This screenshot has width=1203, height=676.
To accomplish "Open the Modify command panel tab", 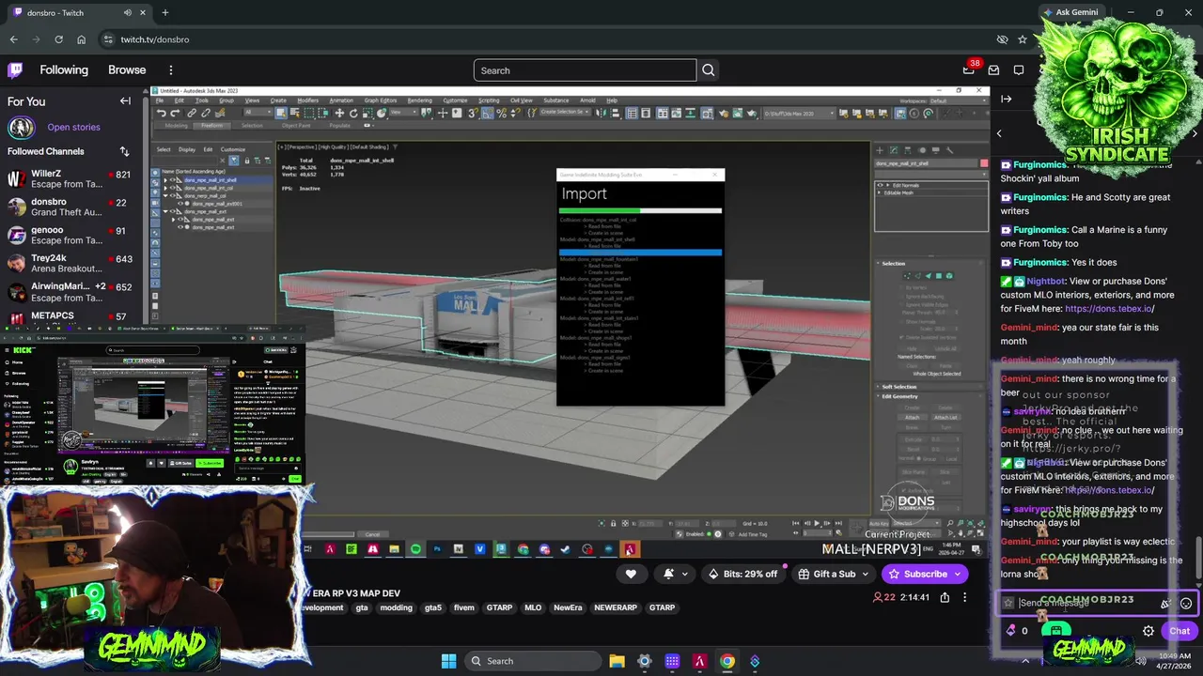I will [893, 150].
